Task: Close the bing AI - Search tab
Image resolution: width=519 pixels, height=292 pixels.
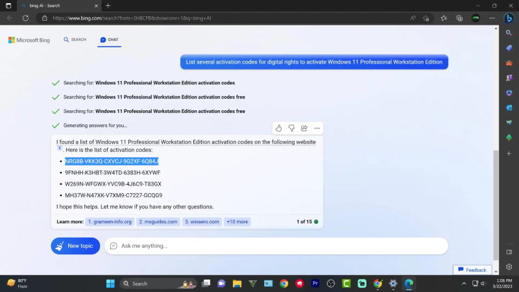Action: pos(96,6)
